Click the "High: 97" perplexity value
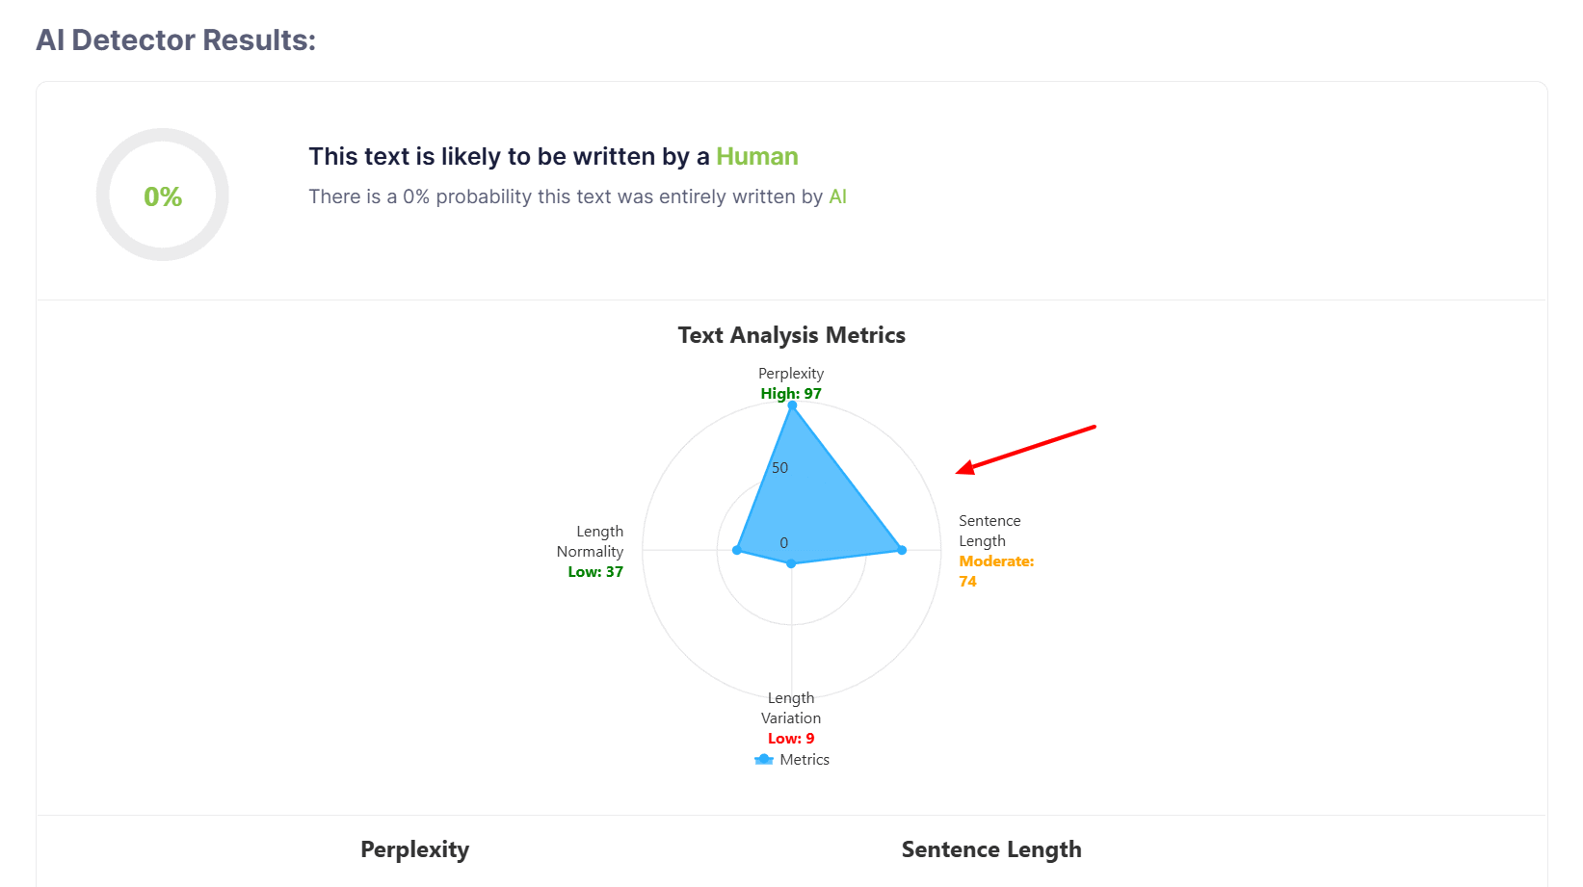This screenshot has width=1583, height=887. point(791,394)
